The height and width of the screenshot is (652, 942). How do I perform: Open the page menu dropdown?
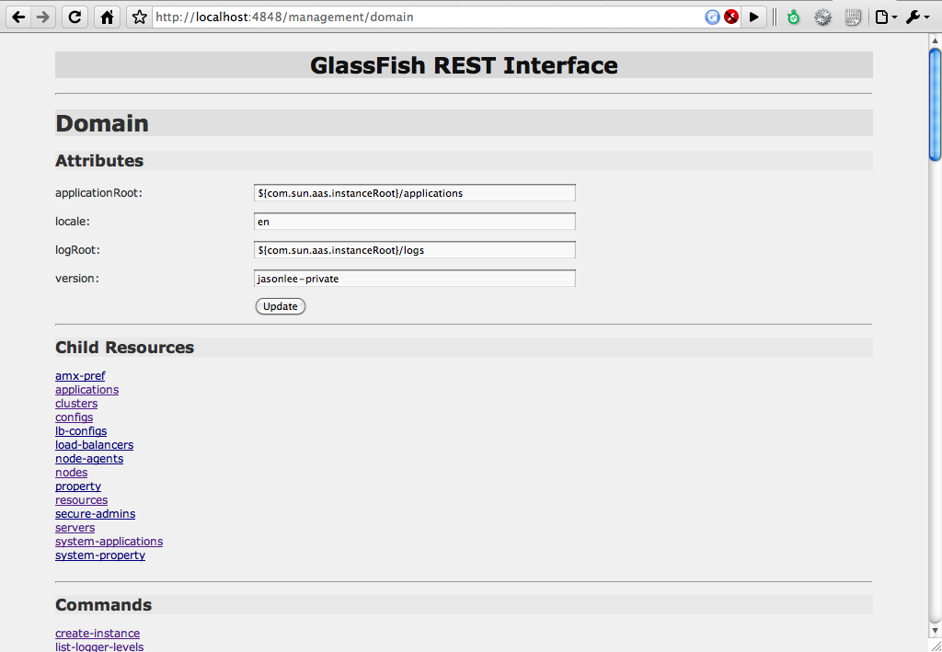point(886,17)
